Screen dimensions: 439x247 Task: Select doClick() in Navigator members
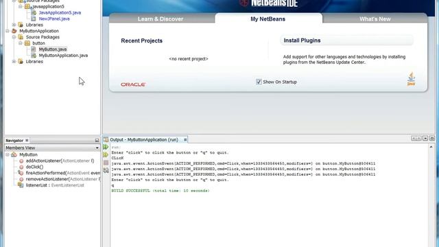[x=35, y=167]
